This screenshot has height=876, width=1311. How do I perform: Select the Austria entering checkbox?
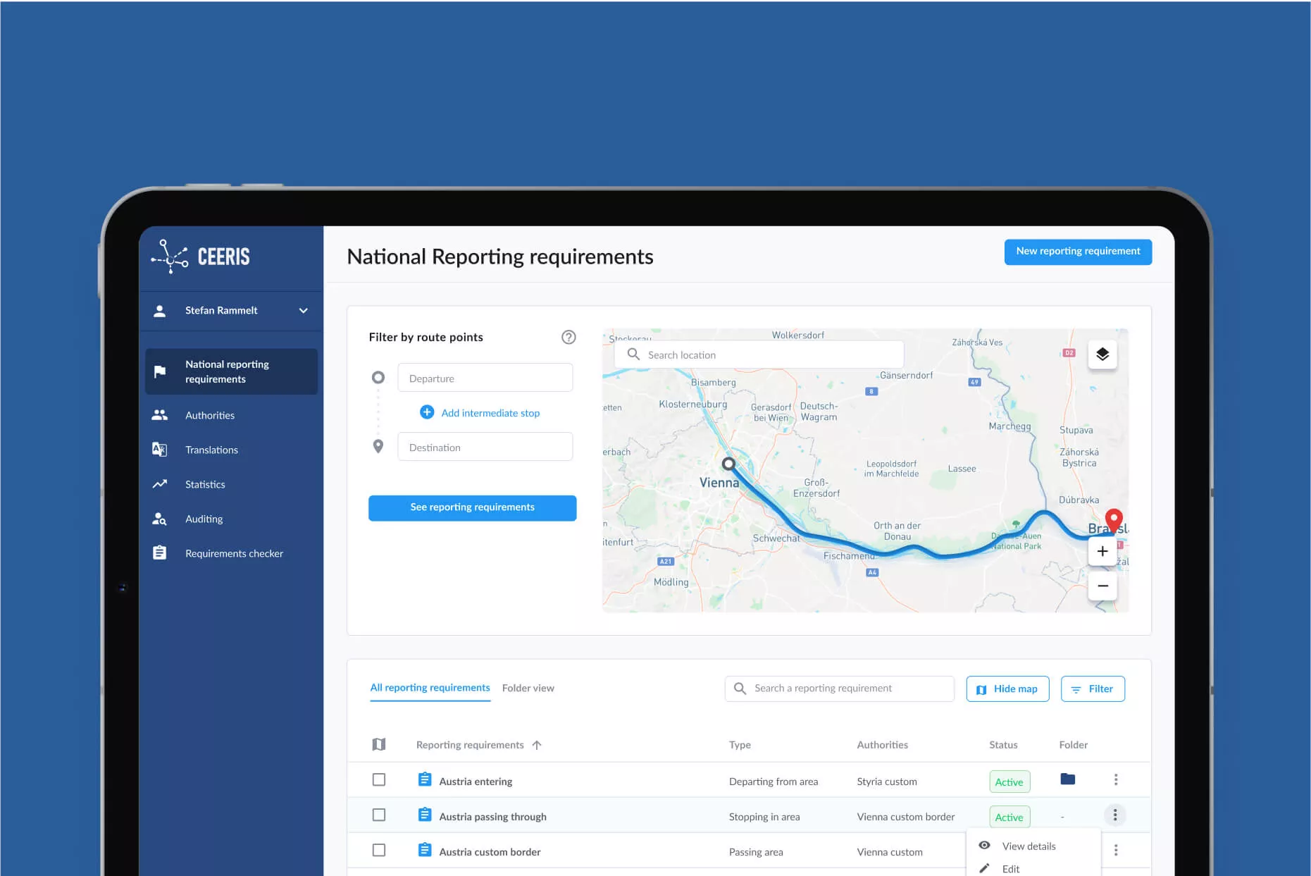(x=379, y=779)
